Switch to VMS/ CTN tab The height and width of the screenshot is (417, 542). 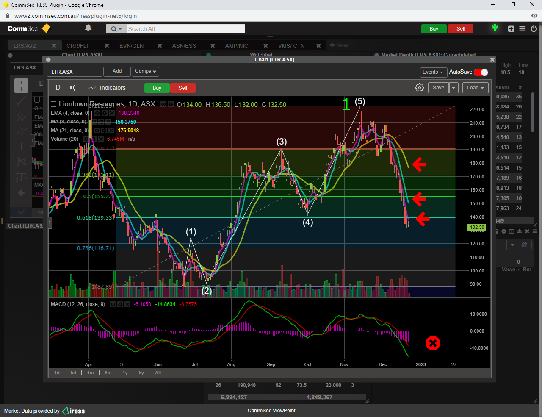point(291,46)
